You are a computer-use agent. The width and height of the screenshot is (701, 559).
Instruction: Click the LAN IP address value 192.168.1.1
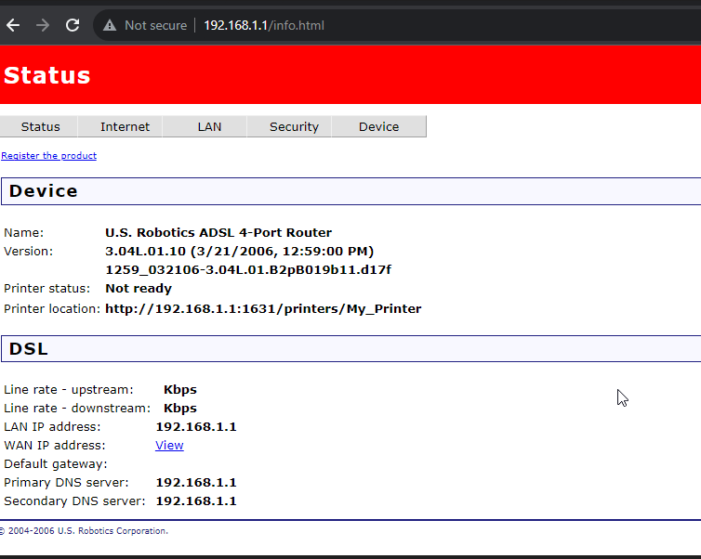(196, 427)
